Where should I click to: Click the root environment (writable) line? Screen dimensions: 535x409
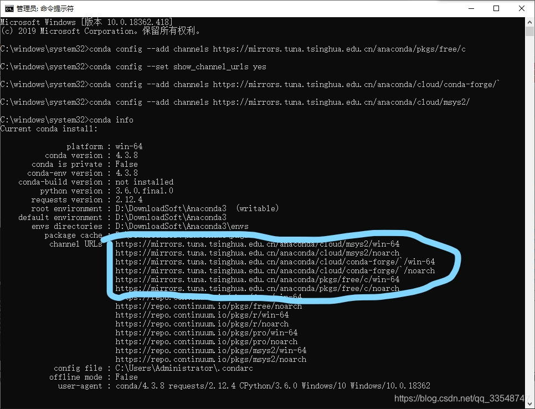155,208
